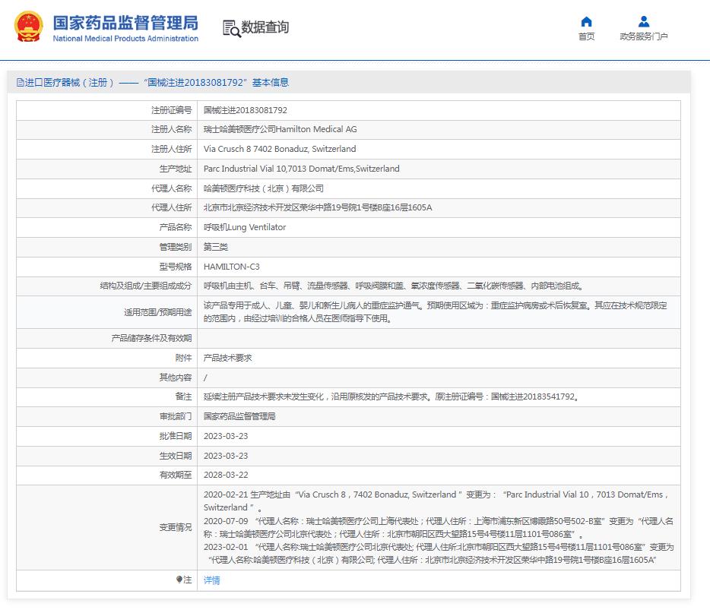Open the 政务服务门户 text link
Screen dimensions: 710x613
point(644,36)
